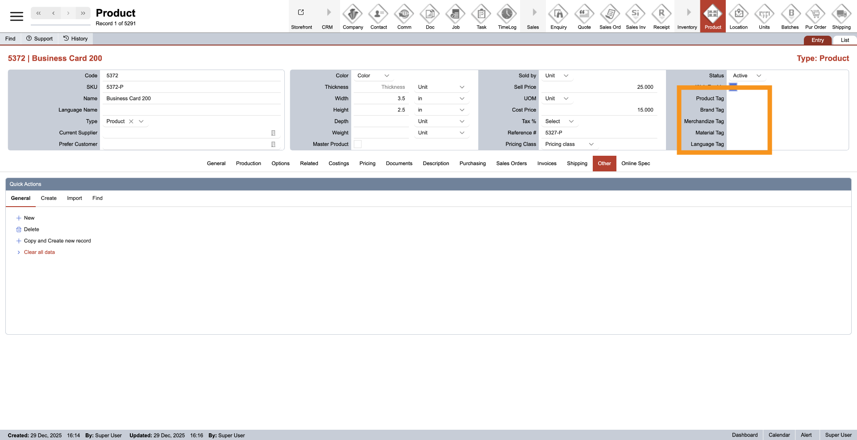This screenshot has width=857, height=440.
Task: Open the Company module icon
Action: tap(353, 14)
